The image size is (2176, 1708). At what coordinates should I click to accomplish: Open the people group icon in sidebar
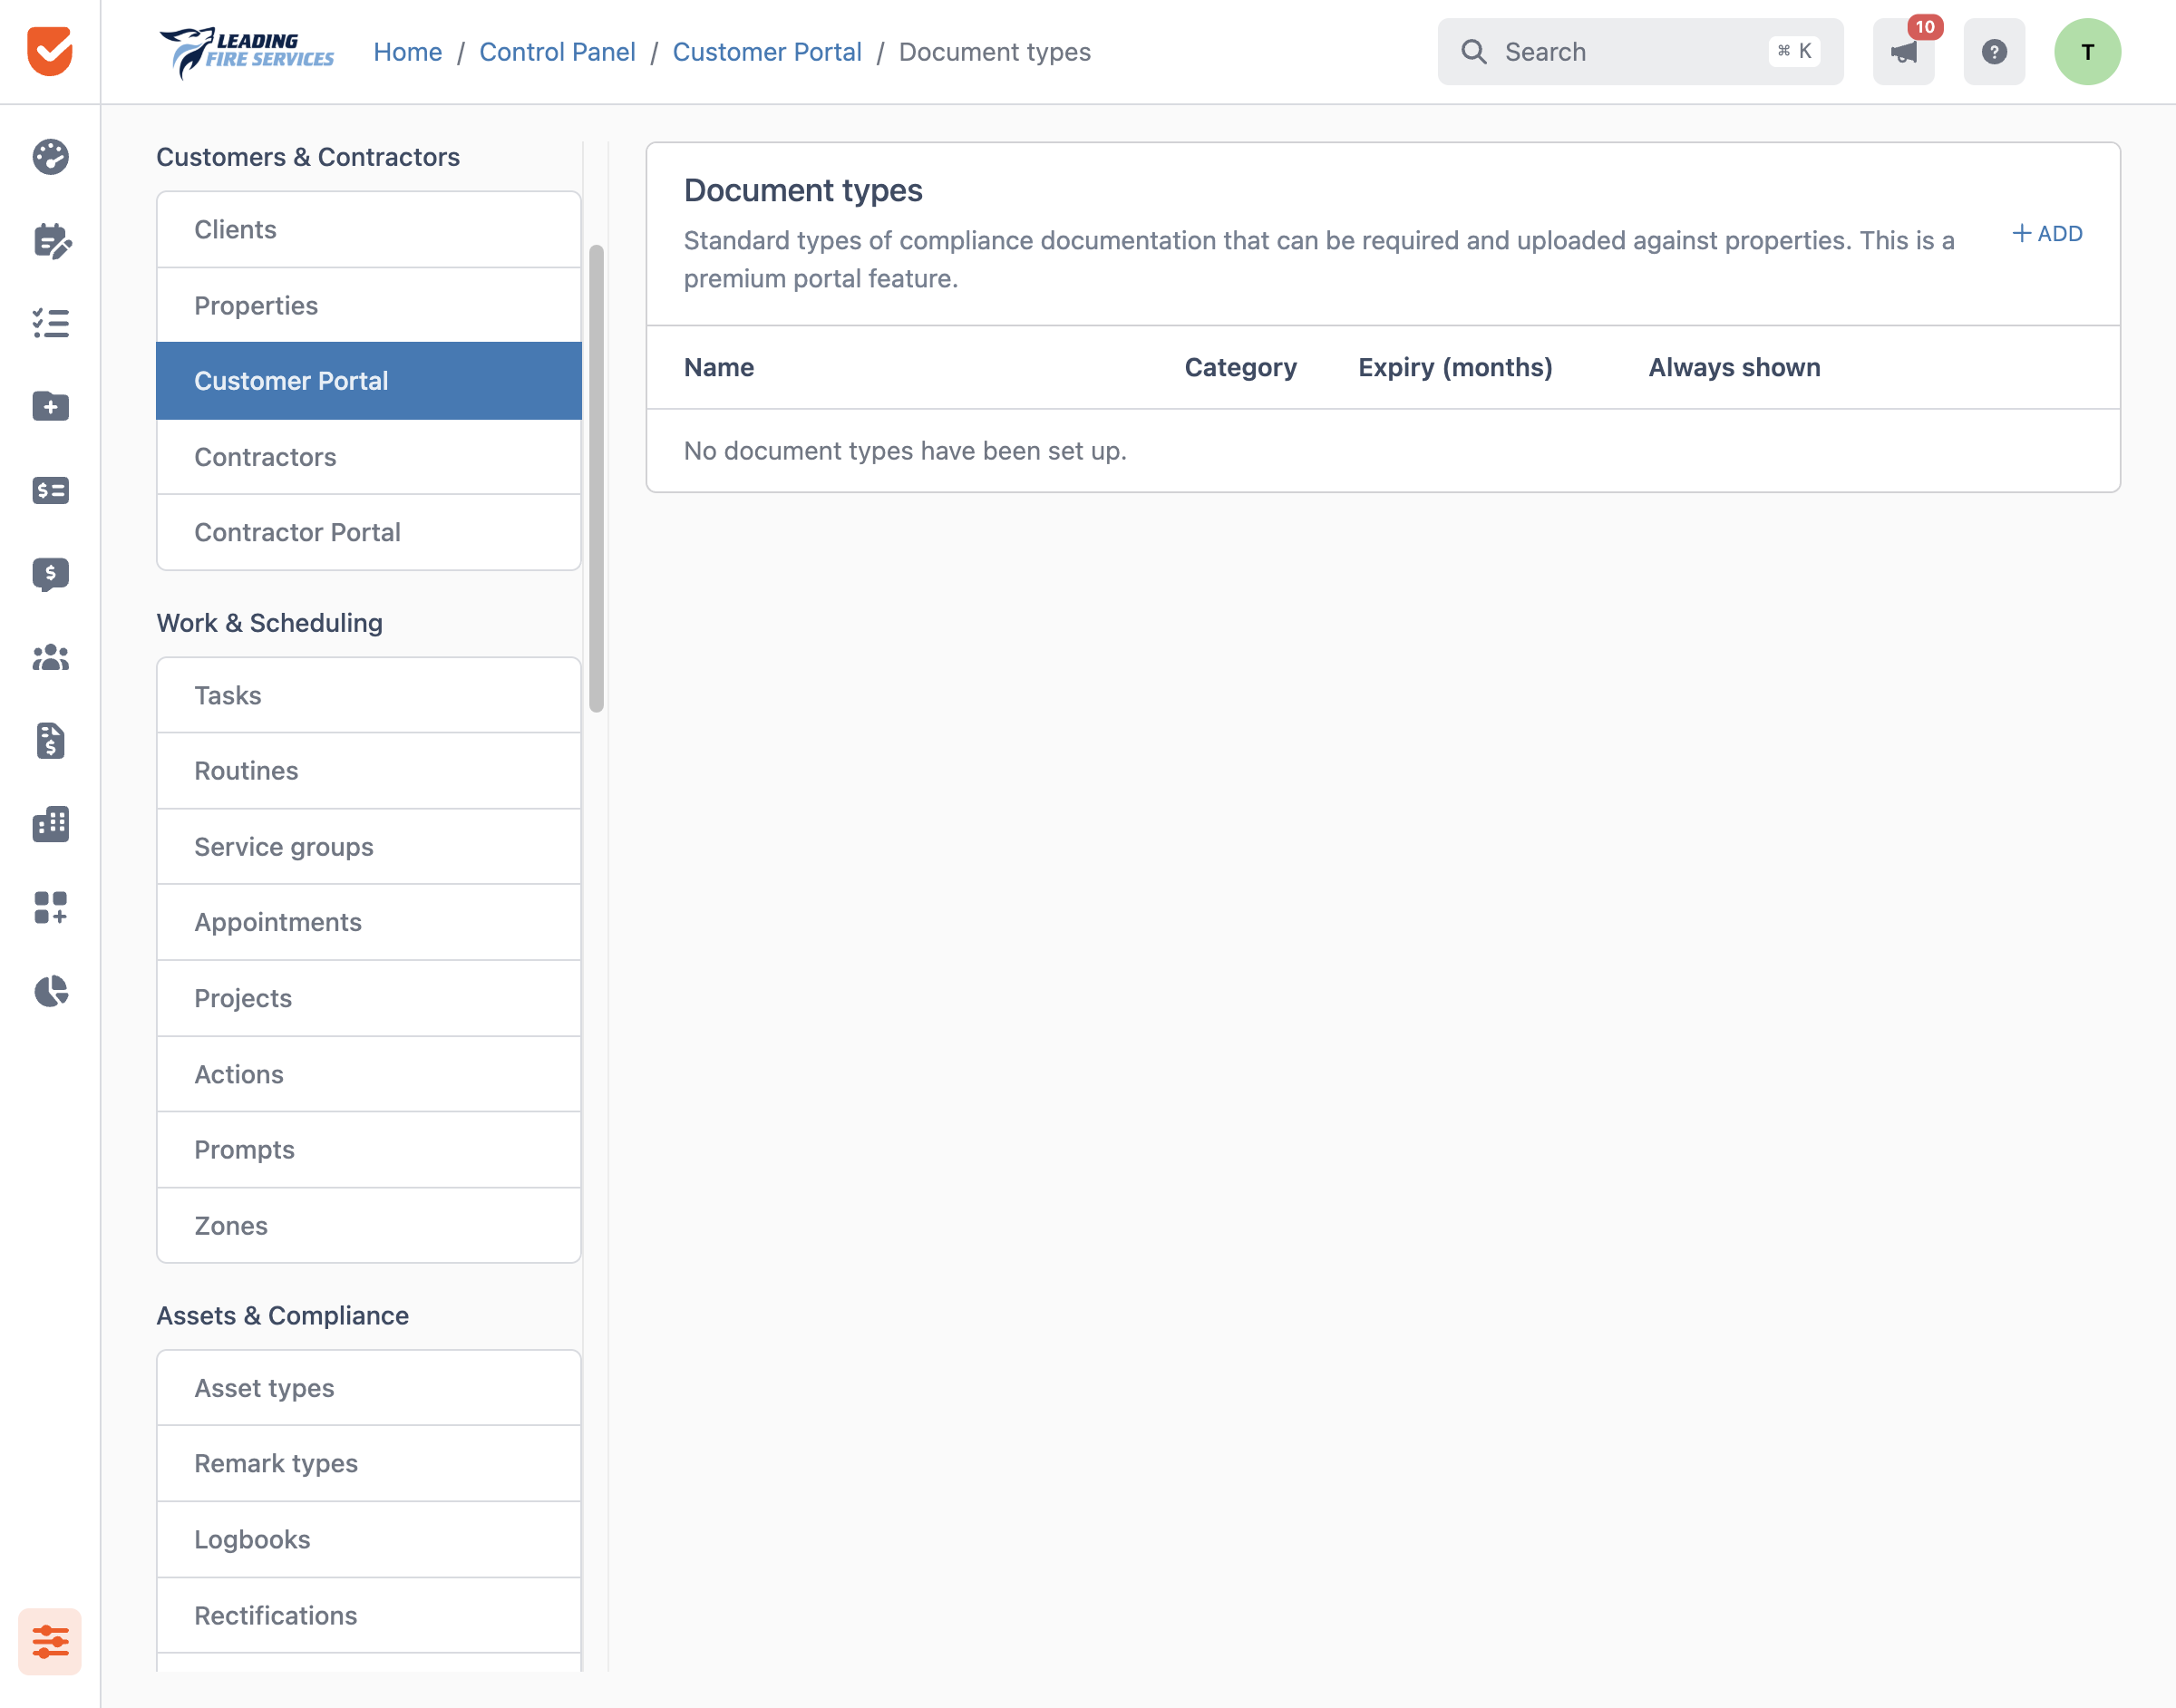coord(50,657)
